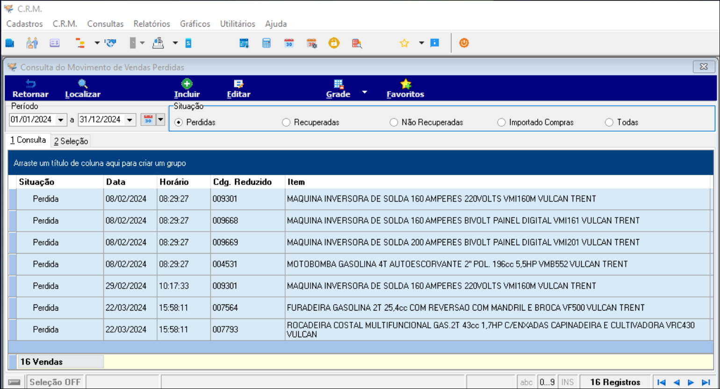This screenshot has width=720, height=389.
Task: Click the Horário column header
Action: 184,182
